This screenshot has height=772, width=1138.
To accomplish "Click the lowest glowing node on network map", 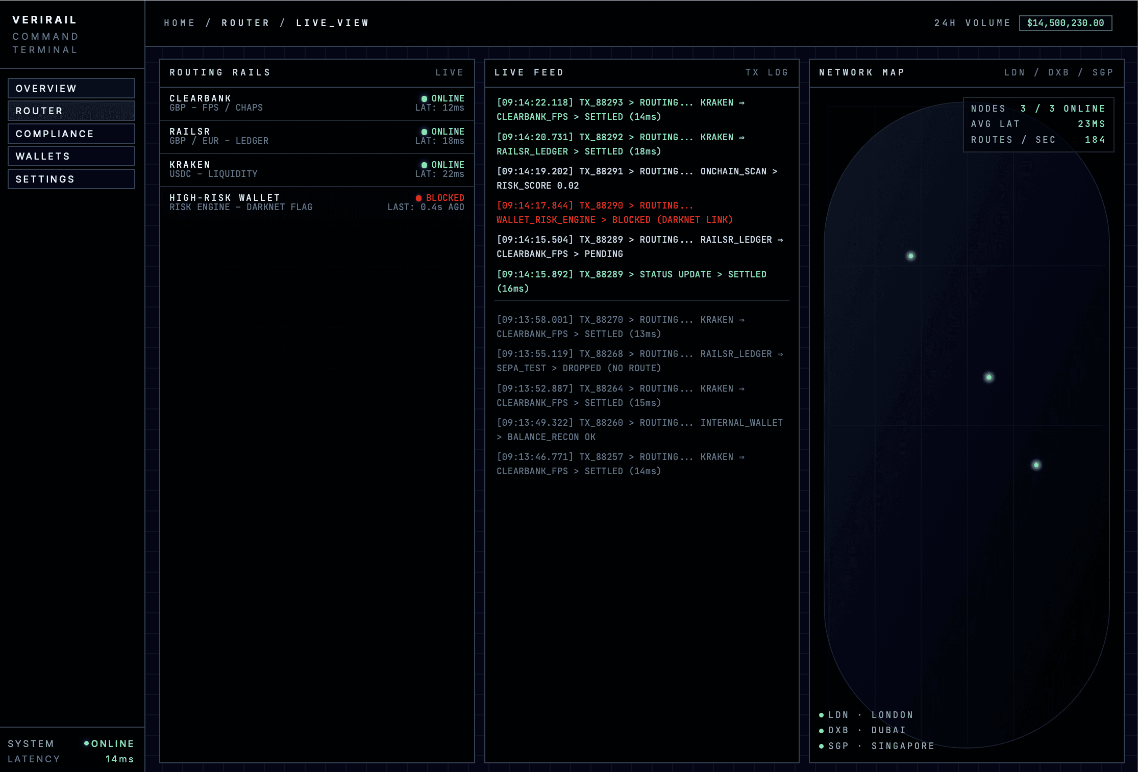I will [x=1036, y=465].
